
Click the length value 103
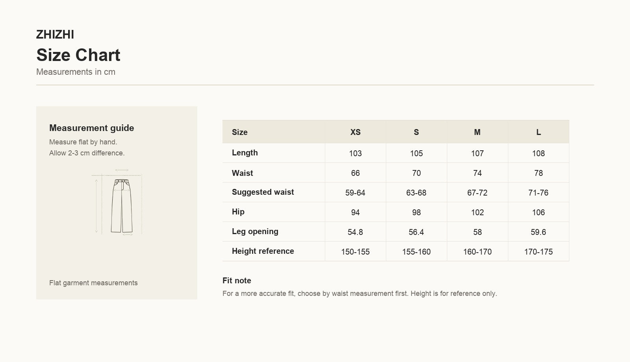pyautogui.click(x=355, y=153)
